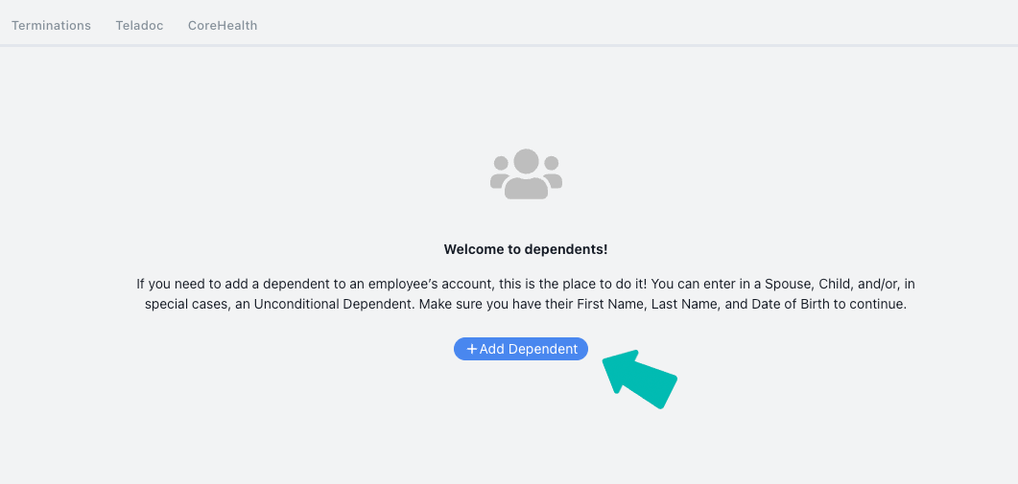The width and height of the screenshot is (1018, 484).
Task: Select the right small person in the group icon
Action: (x=552, y=172)
